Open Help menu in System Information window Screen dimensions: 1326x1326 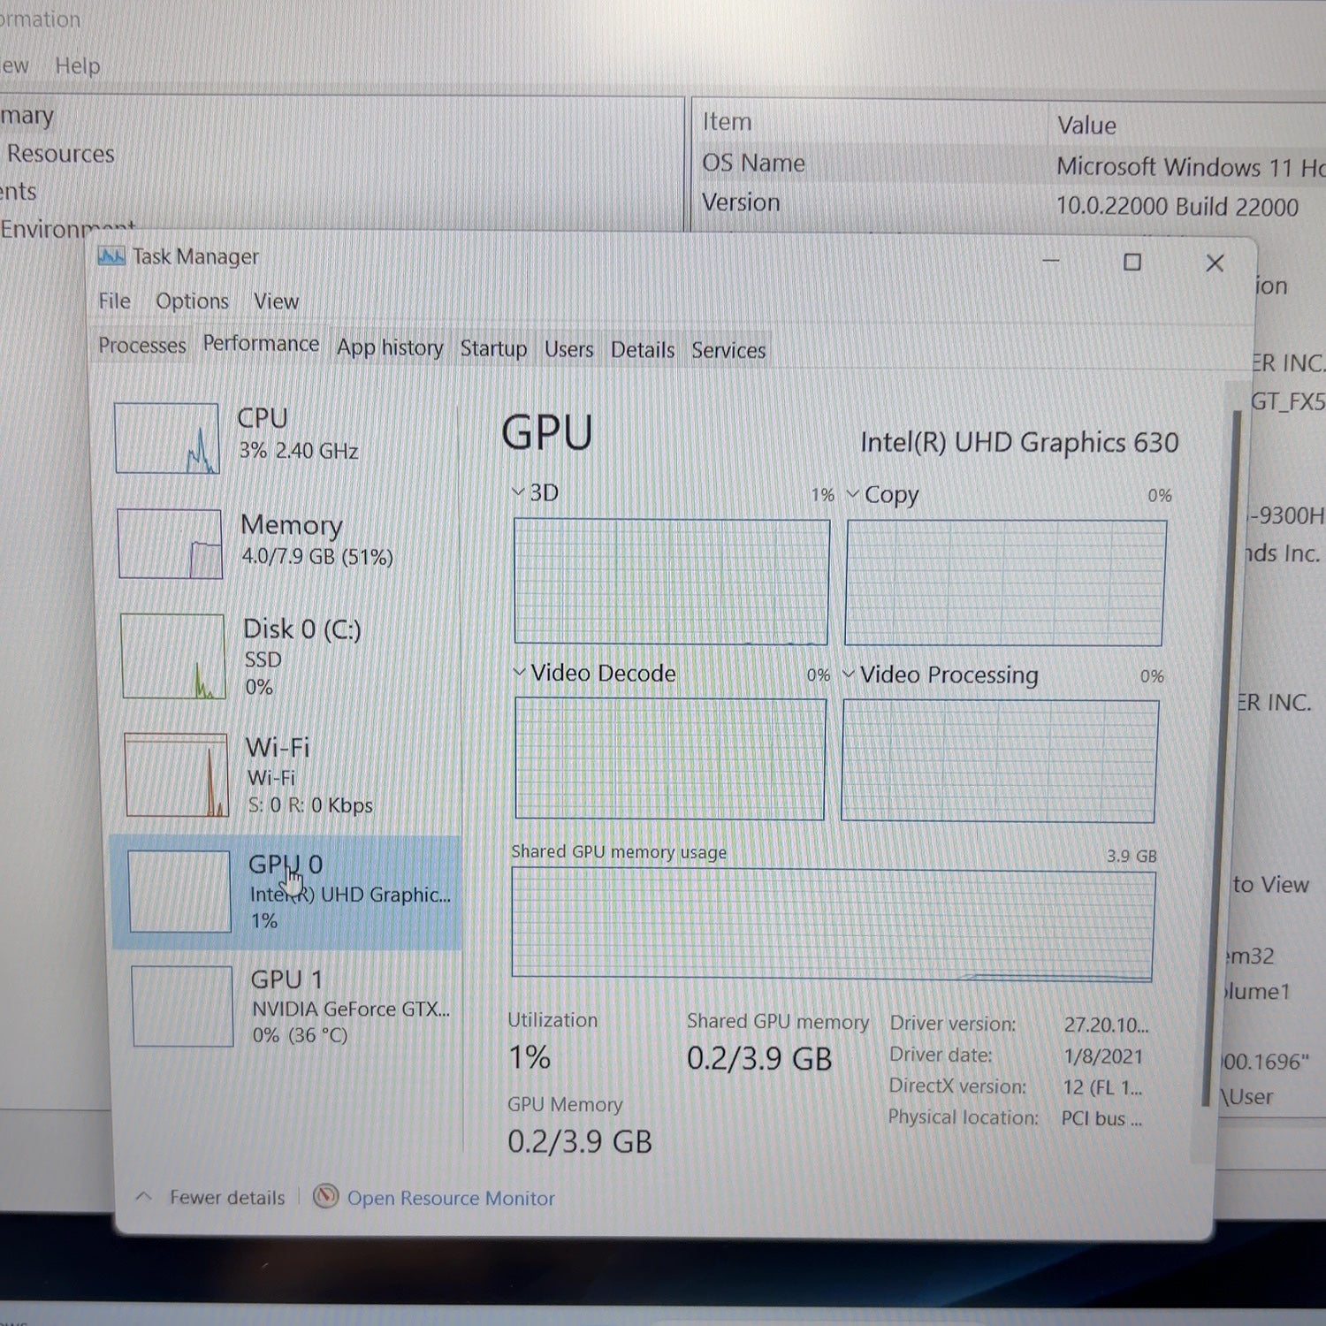[77, 66]
